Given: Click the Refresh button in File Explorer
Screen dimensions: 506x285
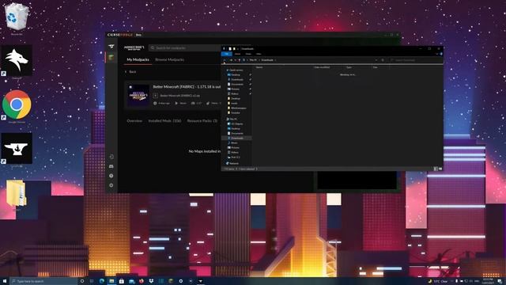Looking at the screenshot, I should 383,60.
